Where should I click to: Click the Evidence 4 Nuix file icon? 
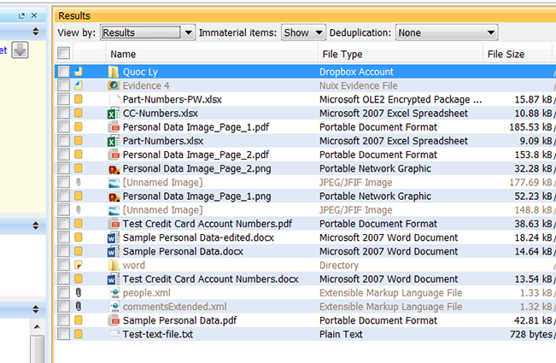[x=114, y=86]
